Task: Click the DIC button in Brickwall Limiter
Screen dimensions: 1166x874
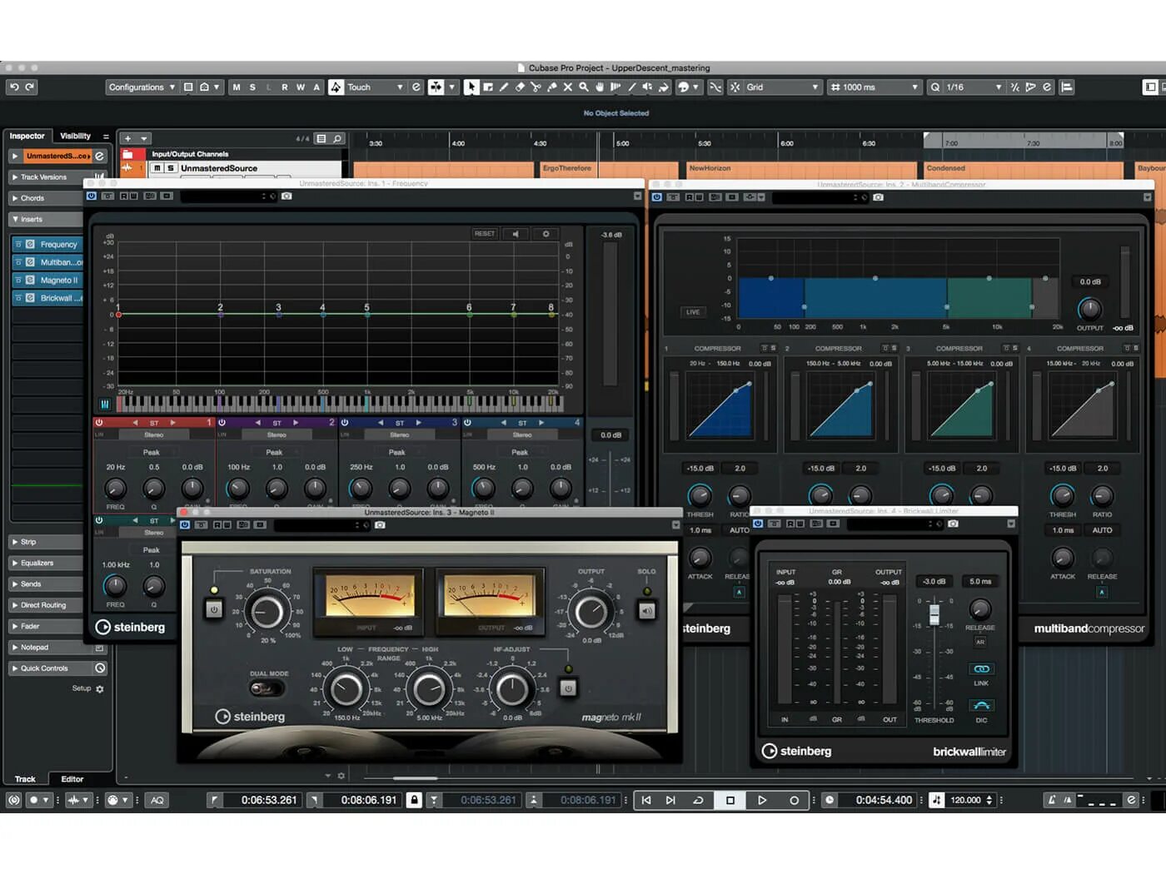Action: pyautogui.click(x=981, y=705)
